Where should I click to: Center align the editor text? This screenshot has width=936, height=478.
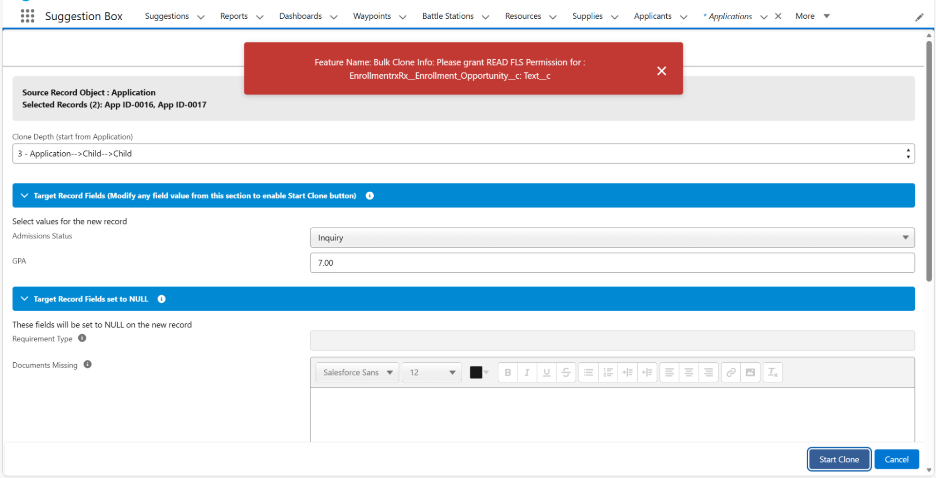tap(689, 373)
